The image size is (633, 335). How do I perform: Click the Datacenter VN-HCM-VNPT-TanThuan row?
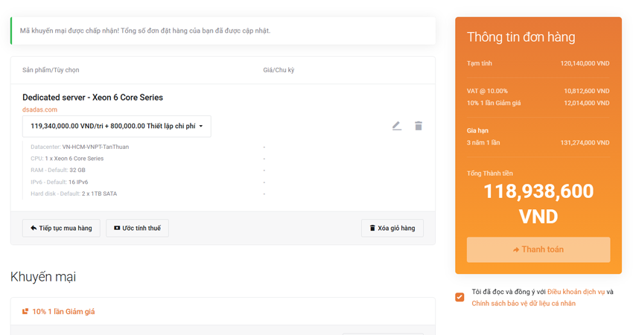tap(80, 147)
